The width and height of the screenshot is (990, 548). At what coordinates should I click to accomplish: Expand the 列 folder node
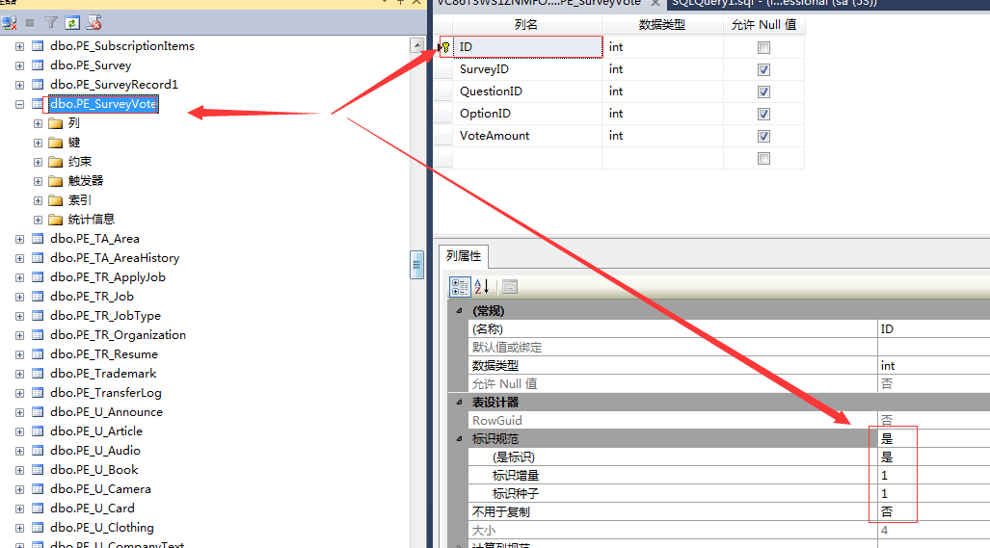click(x=39, y=123)
